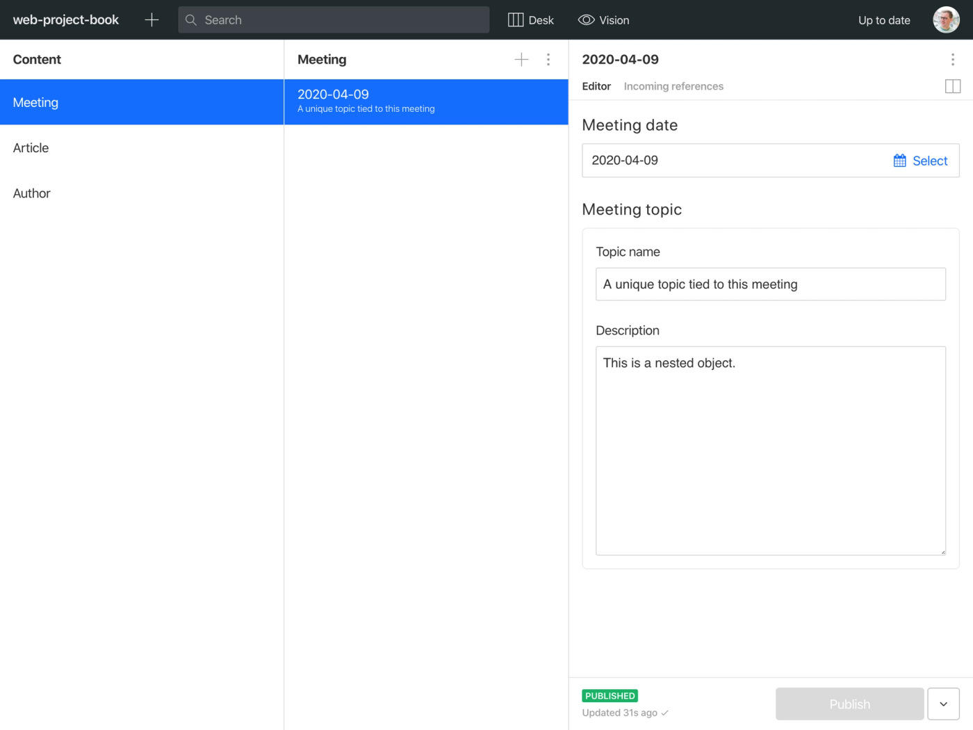This screenshot has width=973, height=730.
Task: Add a new Meeting using the plus icon
Action: tap(521, 59)
